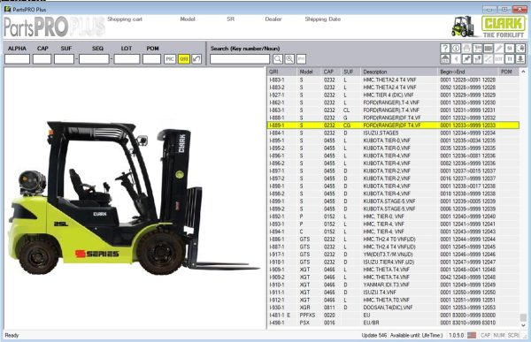Screen dimensions: 531x342
Task: Select row I-917-1 YM(IDI)T3,T/M,VN(JD)
Action: tap(393, 254)
